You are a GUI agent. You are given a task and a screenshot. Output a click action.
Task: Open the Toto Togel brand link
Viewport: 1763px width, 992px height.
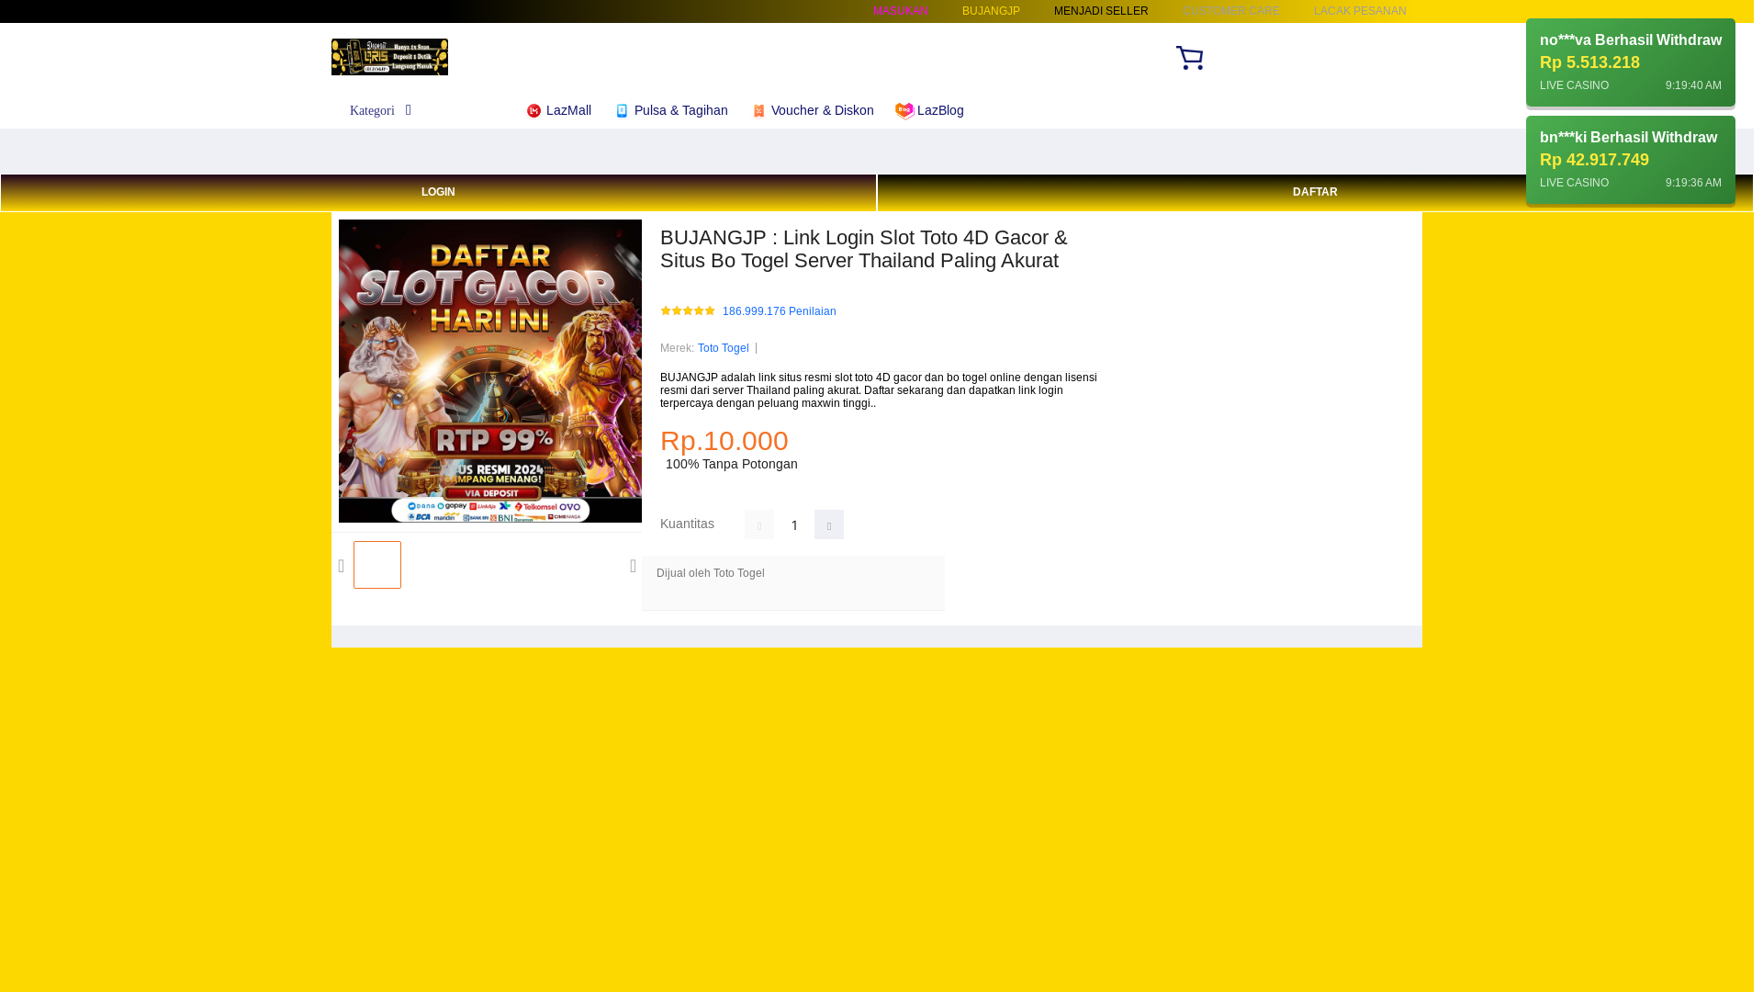[723, 348]
